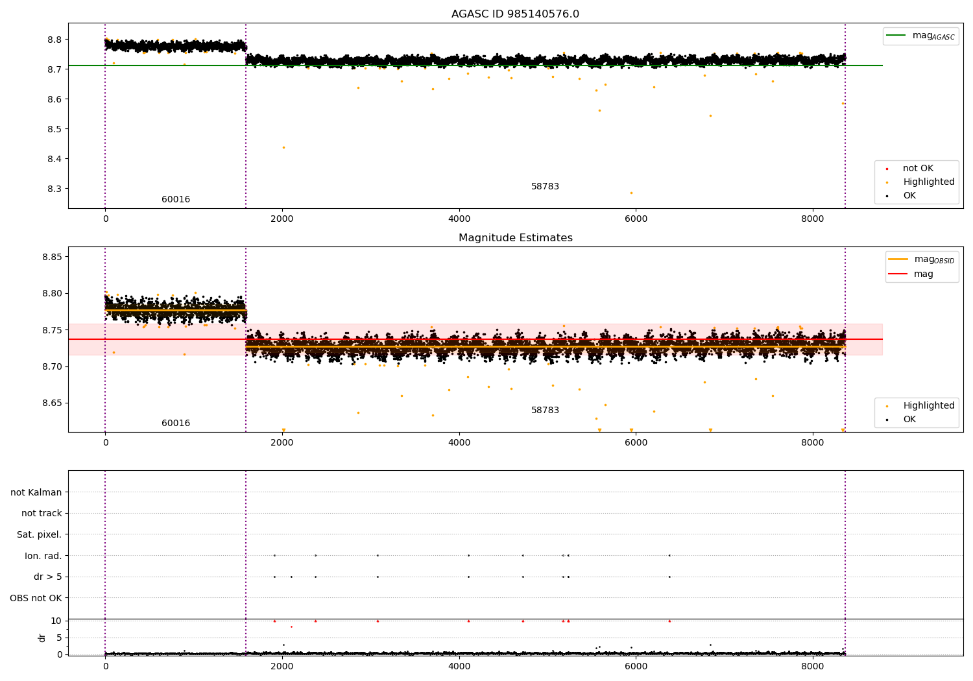Click the "0" x-tick under the top plot
Viewport: 973px width, 681px height.
coord(105,219)
